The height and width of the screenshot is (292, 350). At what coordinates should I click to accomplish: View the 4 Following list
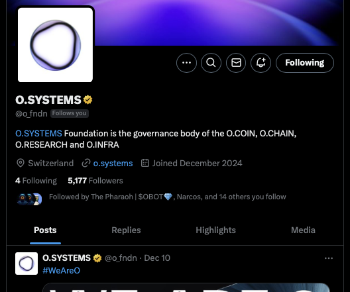[x=36, y=181]
